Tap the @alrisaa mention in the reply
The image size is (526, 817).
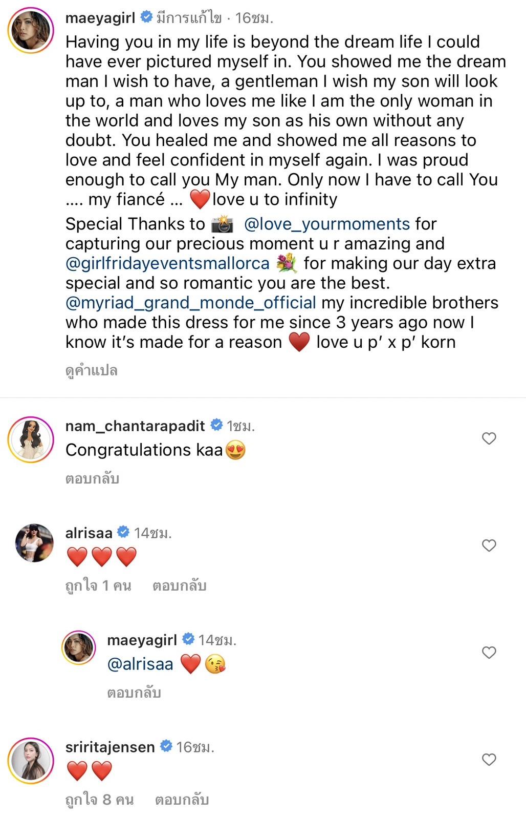[x=140, y=664]
